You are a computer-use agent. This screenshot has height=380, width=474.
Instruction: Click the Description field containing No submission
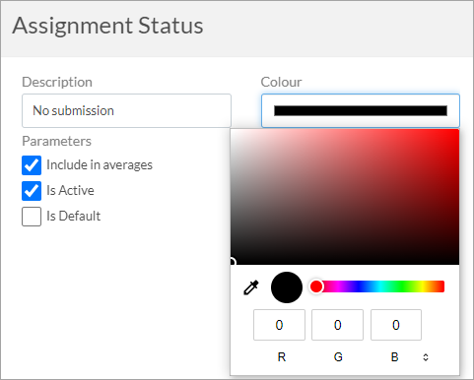[x=126, y=110]
